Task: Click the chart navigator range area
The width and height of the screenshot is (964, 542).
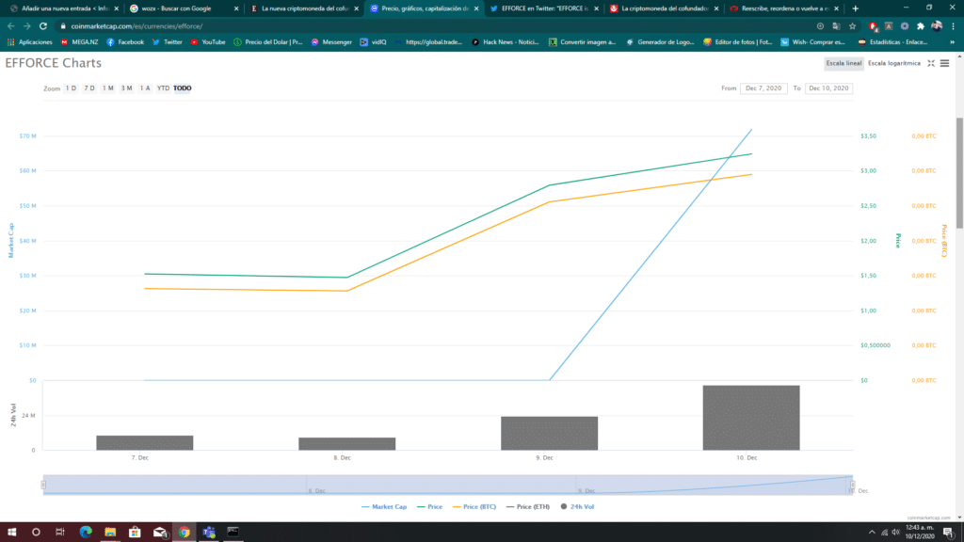Action: [447, 485]
